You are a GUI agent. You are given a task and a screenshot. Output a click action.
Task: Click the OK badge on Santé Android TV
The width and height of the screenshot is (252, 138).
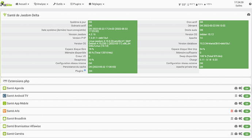tap(247, 96)
